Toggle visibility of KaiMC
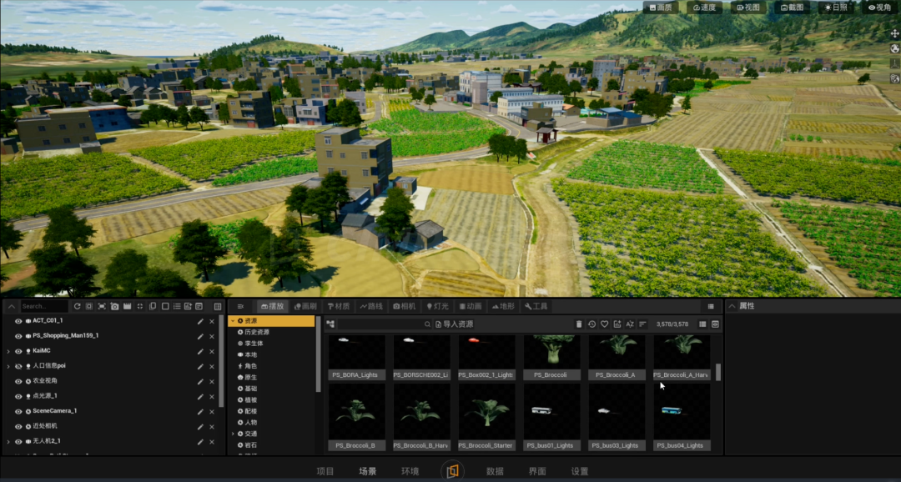This screenshot has width=901, height=482. [x=18, y=350]
